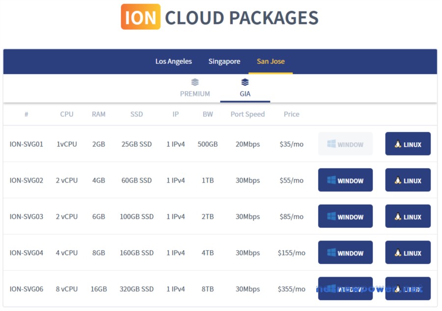This screenshot has width=442, height=311.
Task: Select the ION-SVG06 package name
Action: [27, 289]
